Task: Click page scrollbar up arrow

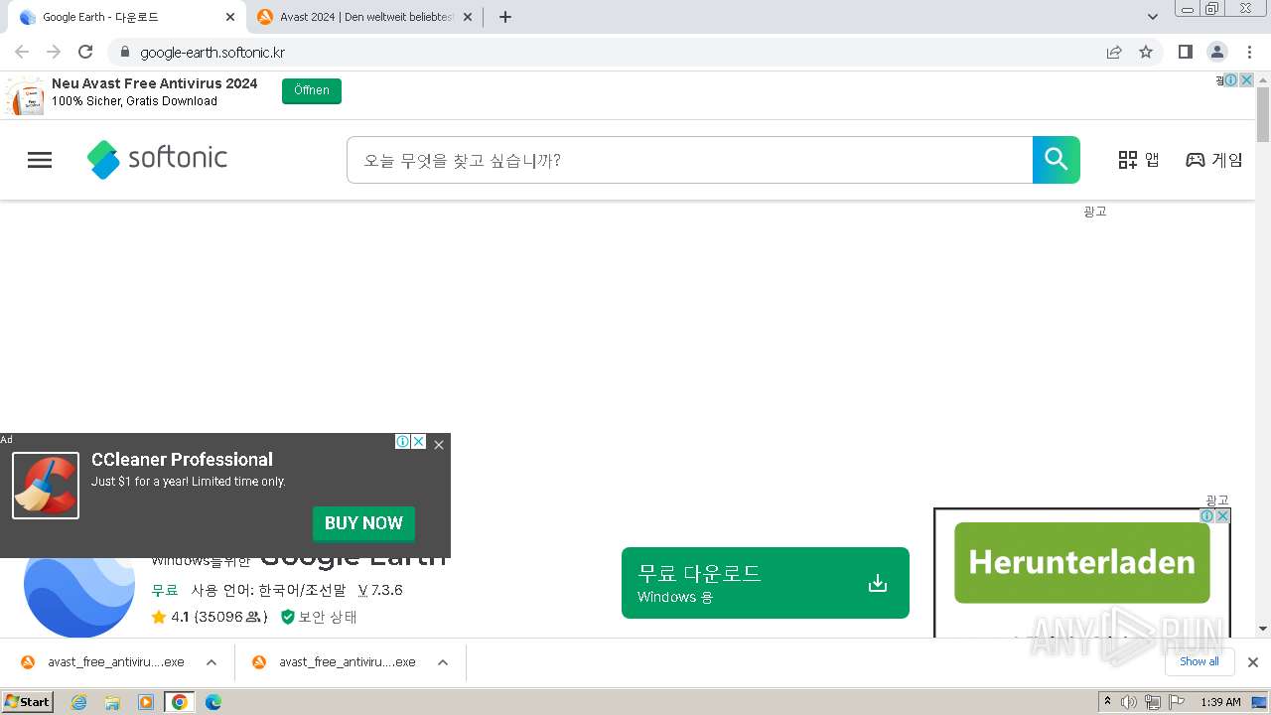Action: (x=1263, y=79)
